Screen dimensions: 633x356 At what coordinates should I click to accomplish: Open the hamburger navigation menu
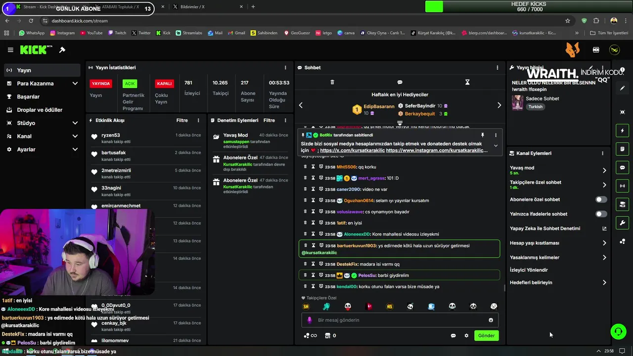10,50
